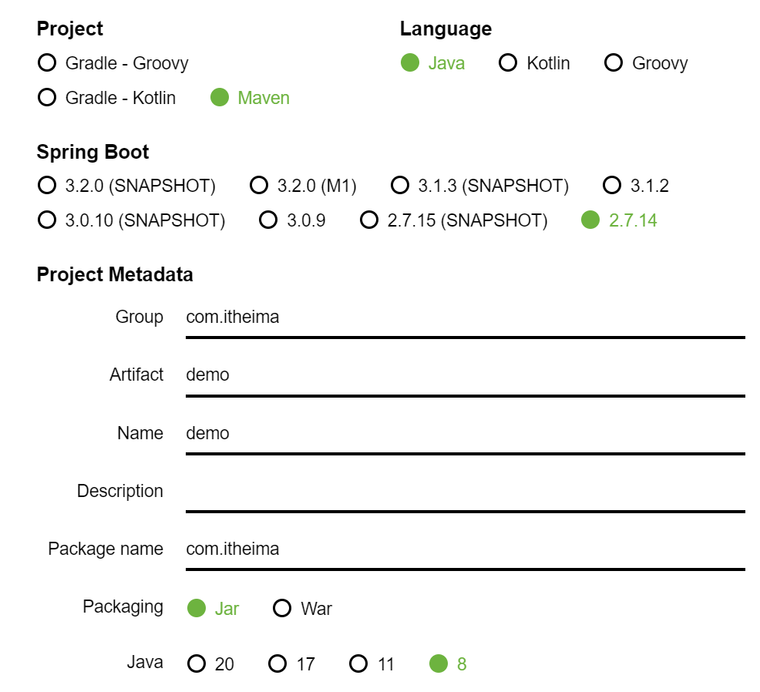
Task: Choose Spring Boot version 3.0.9
Action: click(x=268, y=220)
